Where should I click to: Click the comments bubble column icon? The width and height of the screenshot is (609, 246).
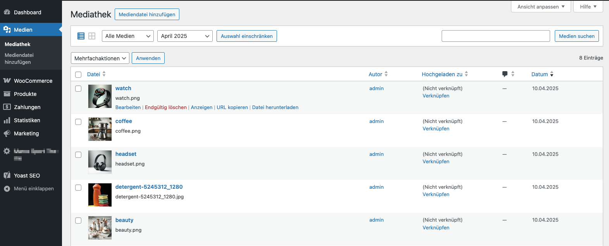pos(505,74)
